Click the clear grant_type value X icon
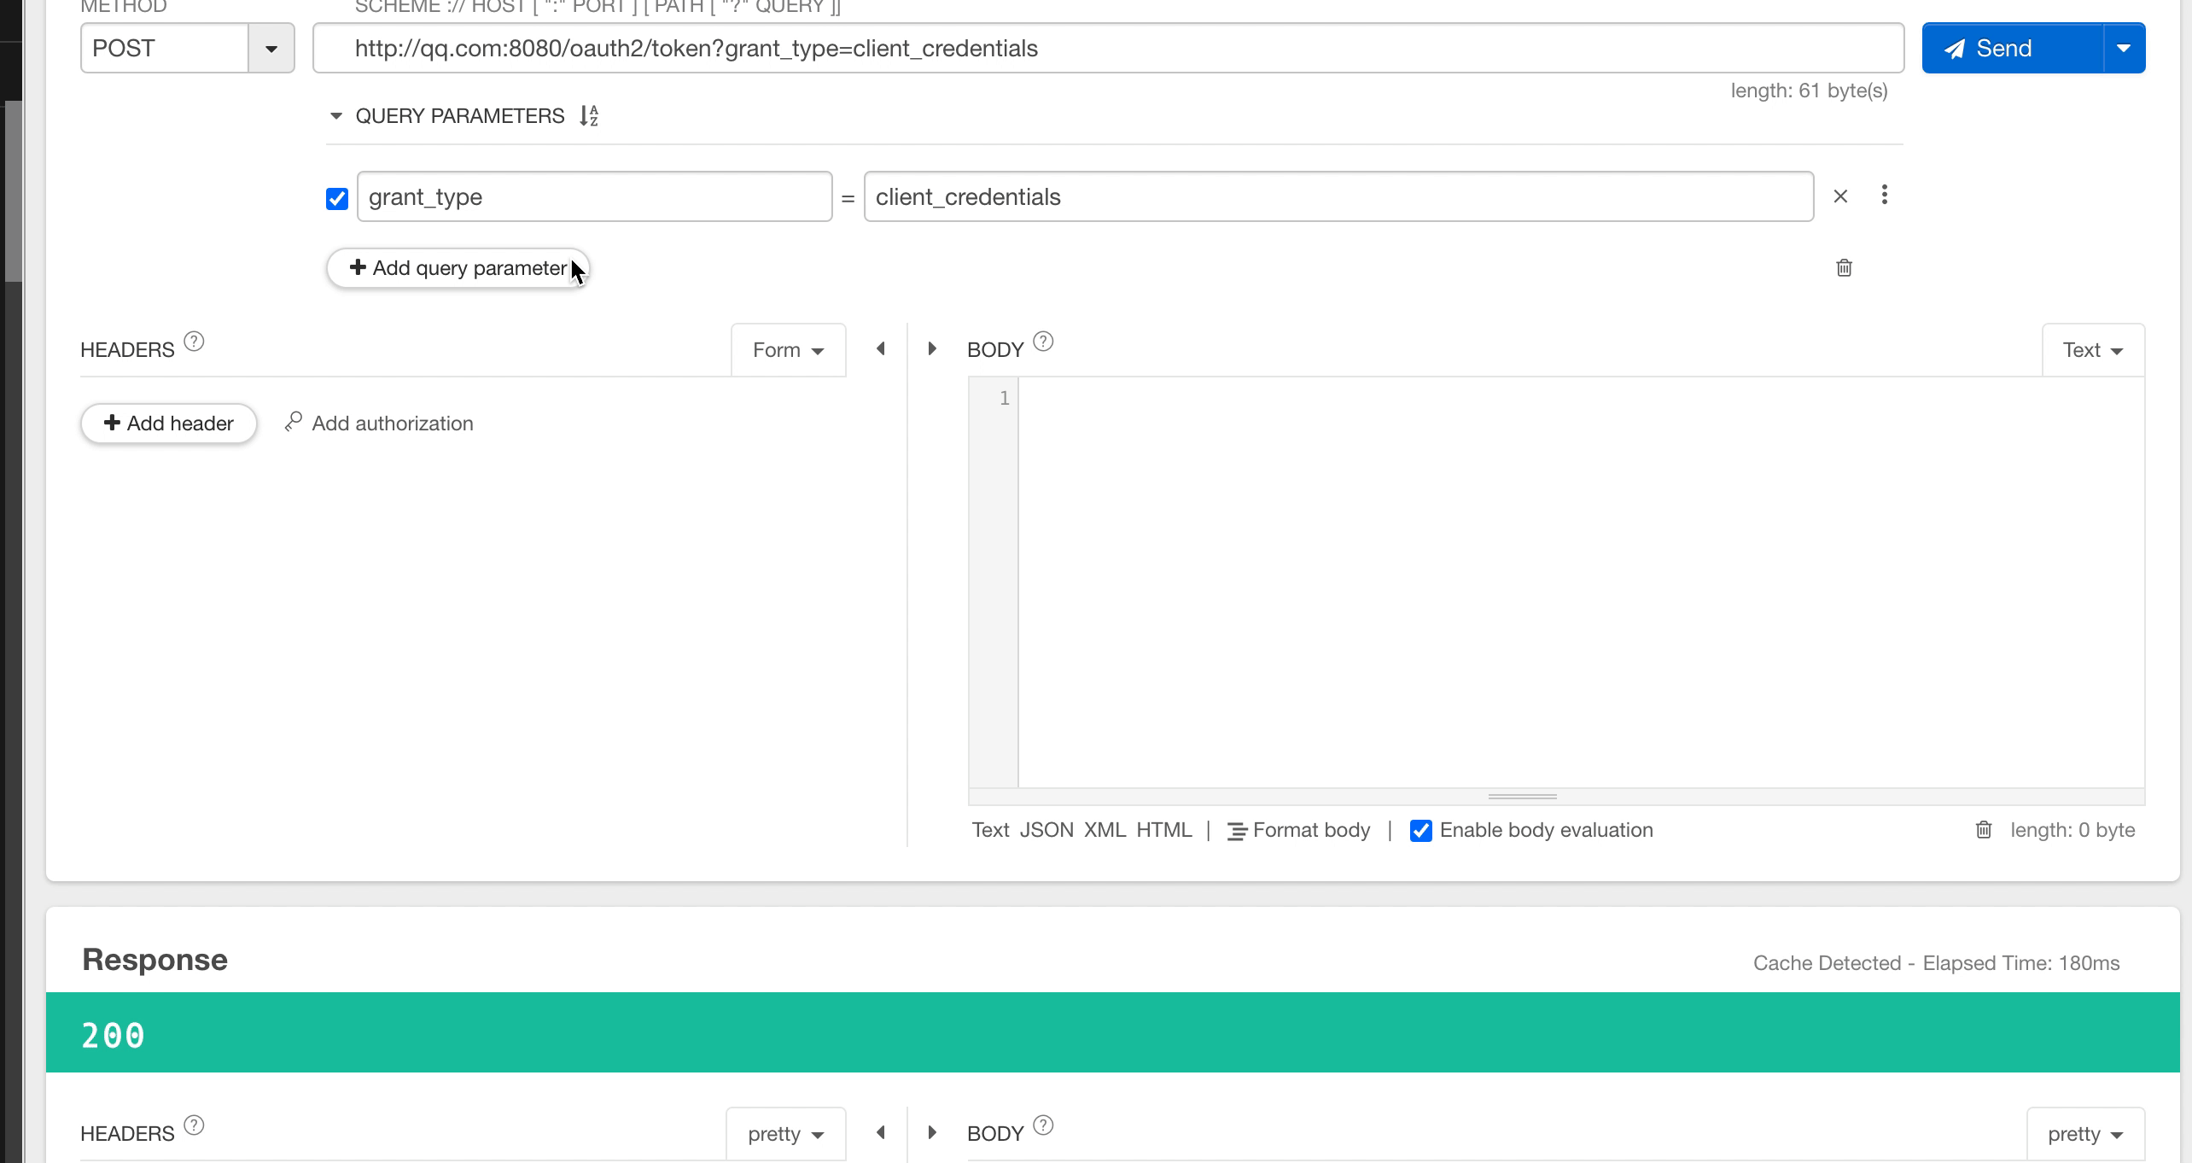Image resolution: width=2192 pixels, height=1163 pixels. [x=1841, y=196]
